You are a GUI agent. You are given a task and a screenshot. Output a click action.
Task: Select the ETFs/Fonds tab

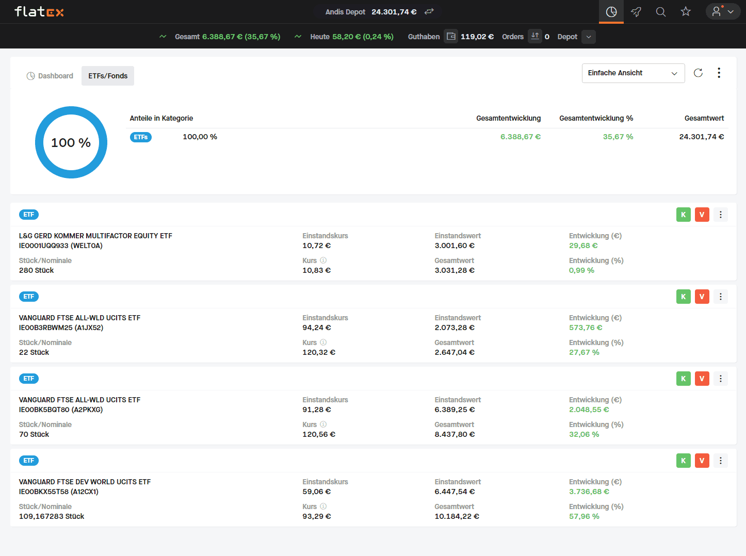pos(108,76)
